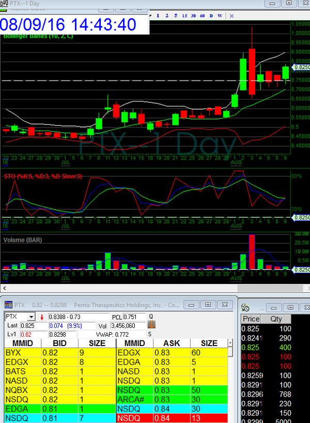Click the Level 2 window title bar icon
This screenshot has width=310, height=423.
[x=8, y=305]
